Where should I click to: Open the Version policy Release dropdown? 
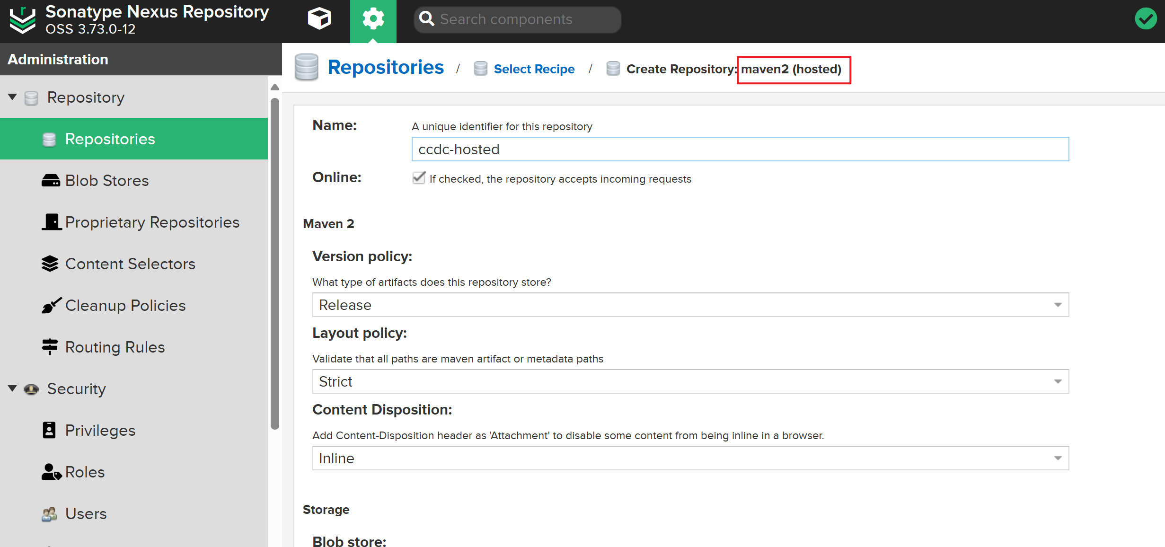pyautogui.click(x=690, y=305)
